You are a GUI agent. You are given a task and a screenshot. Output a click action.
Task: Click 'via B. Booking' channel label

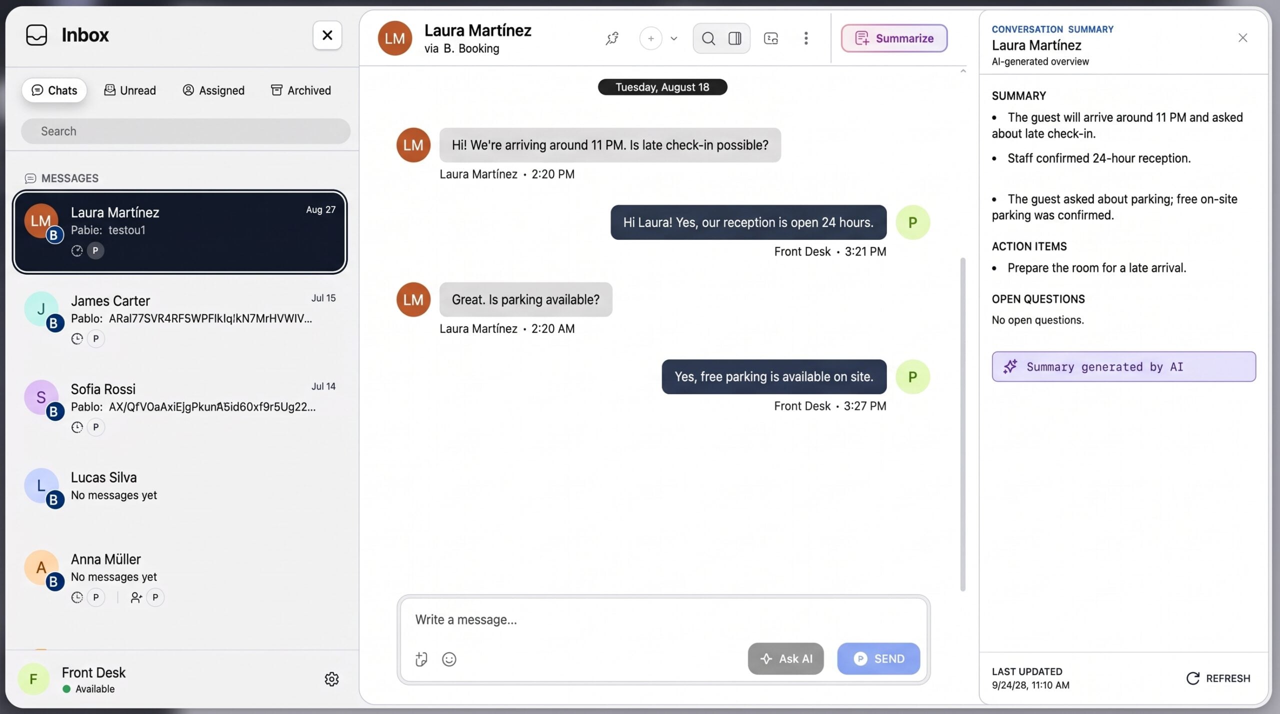tap(461, 49)
